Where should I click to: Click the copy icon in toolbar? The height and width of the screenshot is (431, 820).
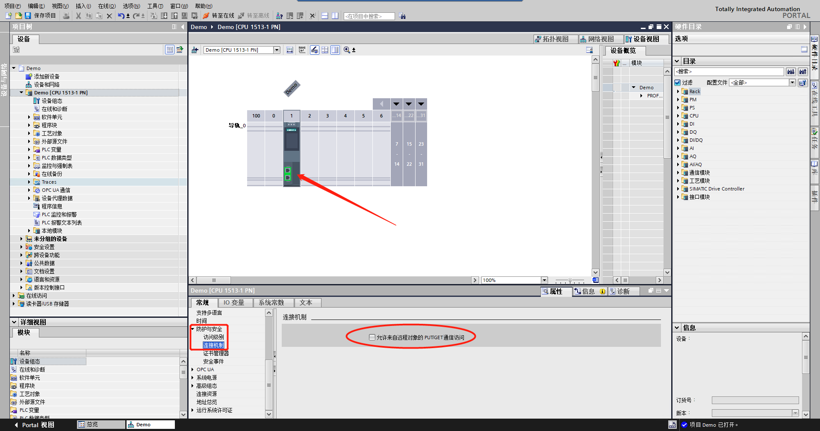(89, 16)
